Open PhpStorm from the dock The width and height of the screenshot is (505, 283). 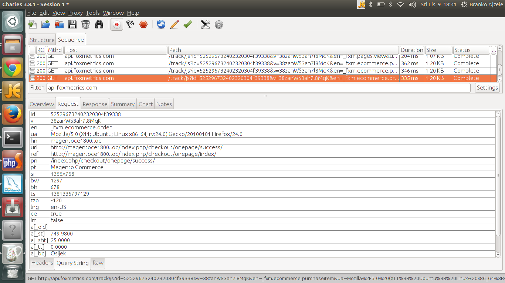tap(13, 161)
